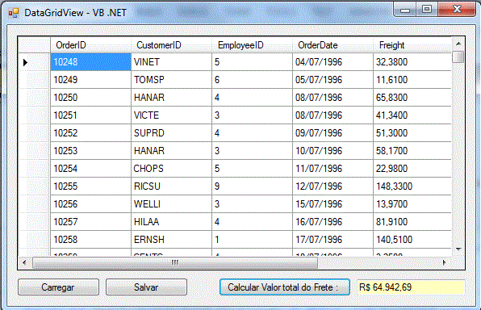
Task: Select freight cell 41,3400
Action: 412,115
